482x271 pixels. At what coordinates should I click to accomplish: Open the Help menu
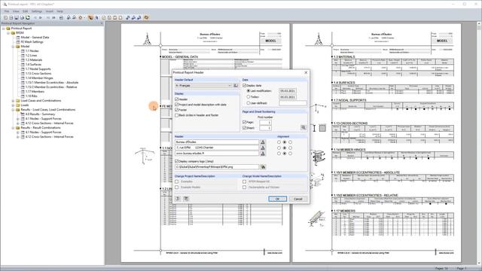pyautogui.click(x=60, y=11)
